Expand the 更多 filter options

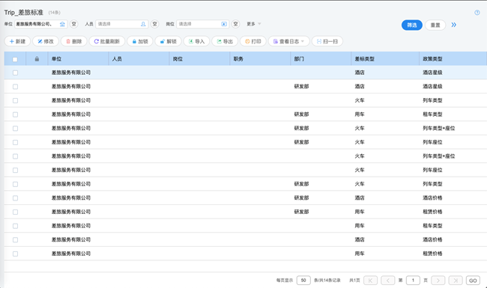tap(254, 24)
